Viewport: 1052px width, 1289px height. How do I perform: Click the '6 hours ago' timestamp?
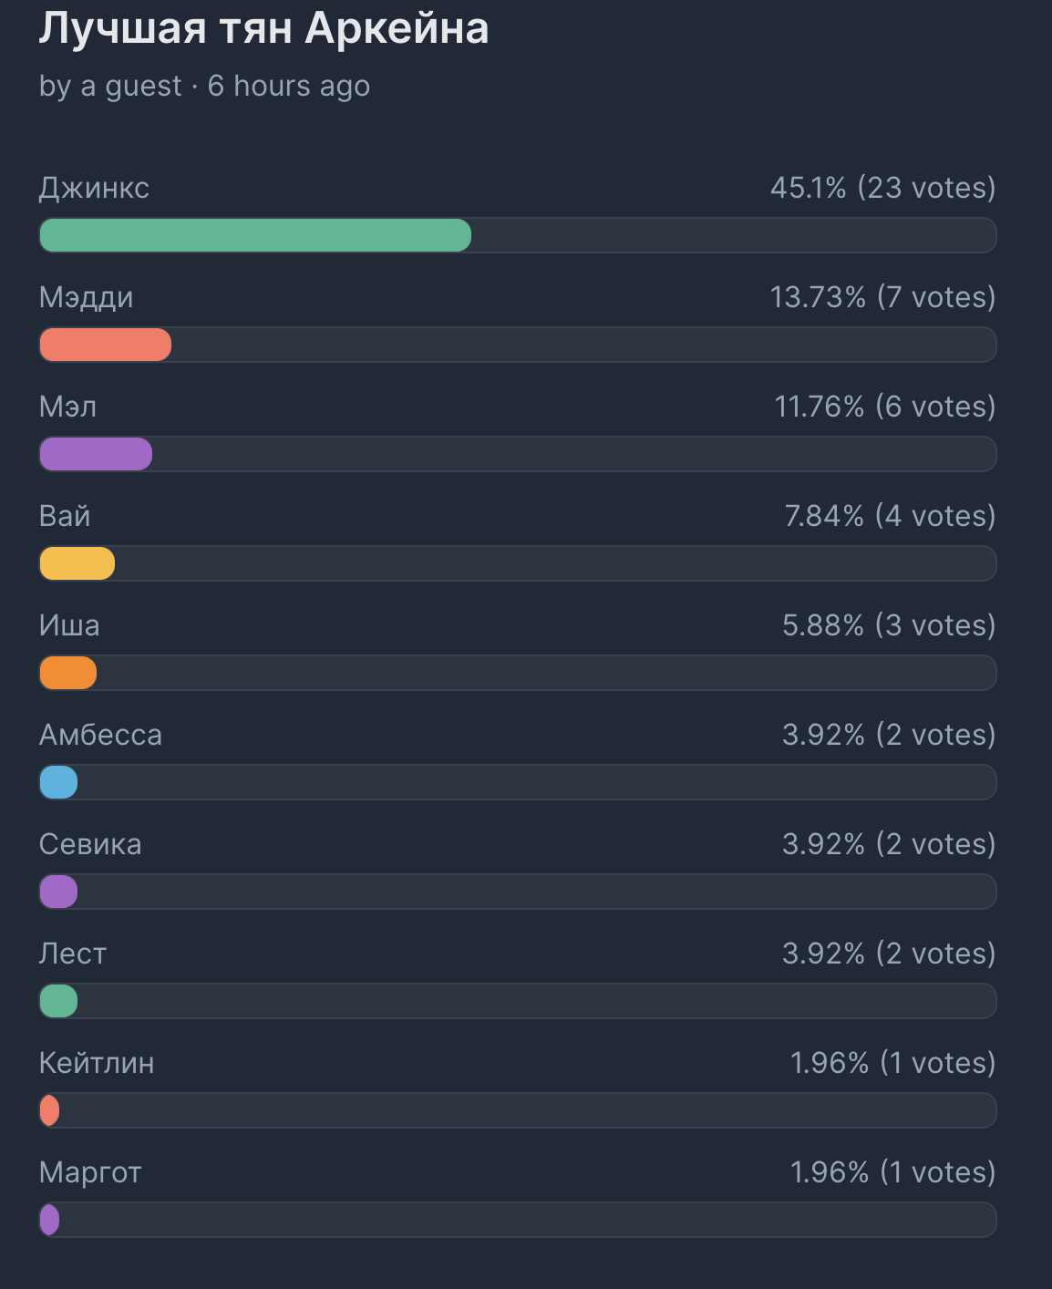pyautogui.click(x=289, y=86)
